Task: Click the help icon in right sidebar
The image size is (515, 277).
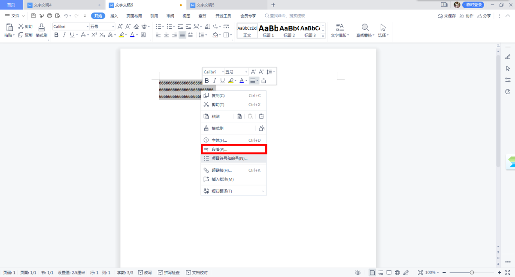Action: (x=508, y=91)
